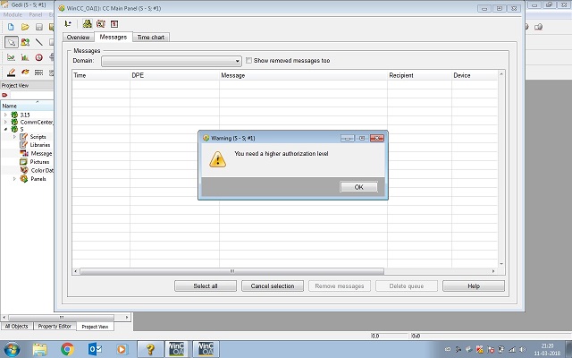This screenshot has width=572, height=358.
Task: Expand the CommCenter project node
Action: [5, 122]
